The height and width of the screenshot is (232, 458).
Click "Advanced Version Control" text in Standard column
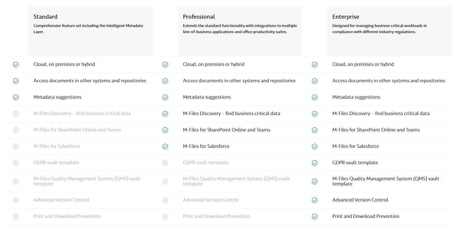click(x=62, y=200)
